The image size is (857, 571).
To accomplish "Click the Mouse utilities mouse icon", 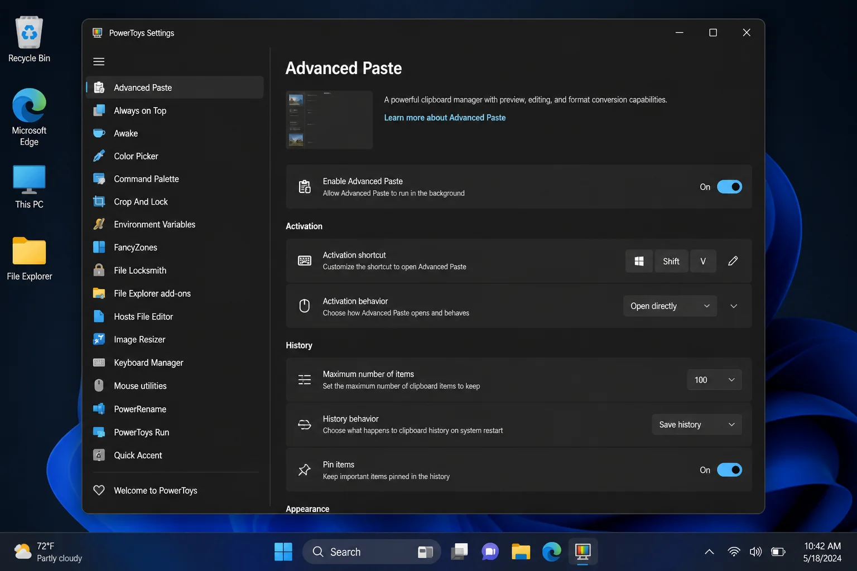I will click(99, 385).
